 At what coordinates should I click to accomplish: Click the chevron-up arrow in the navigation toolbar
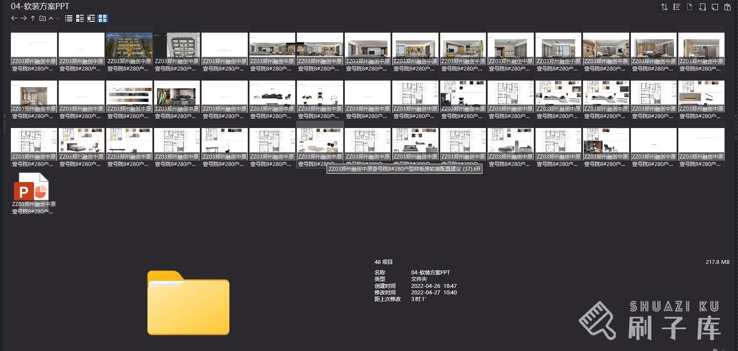(x=51, y=18)
